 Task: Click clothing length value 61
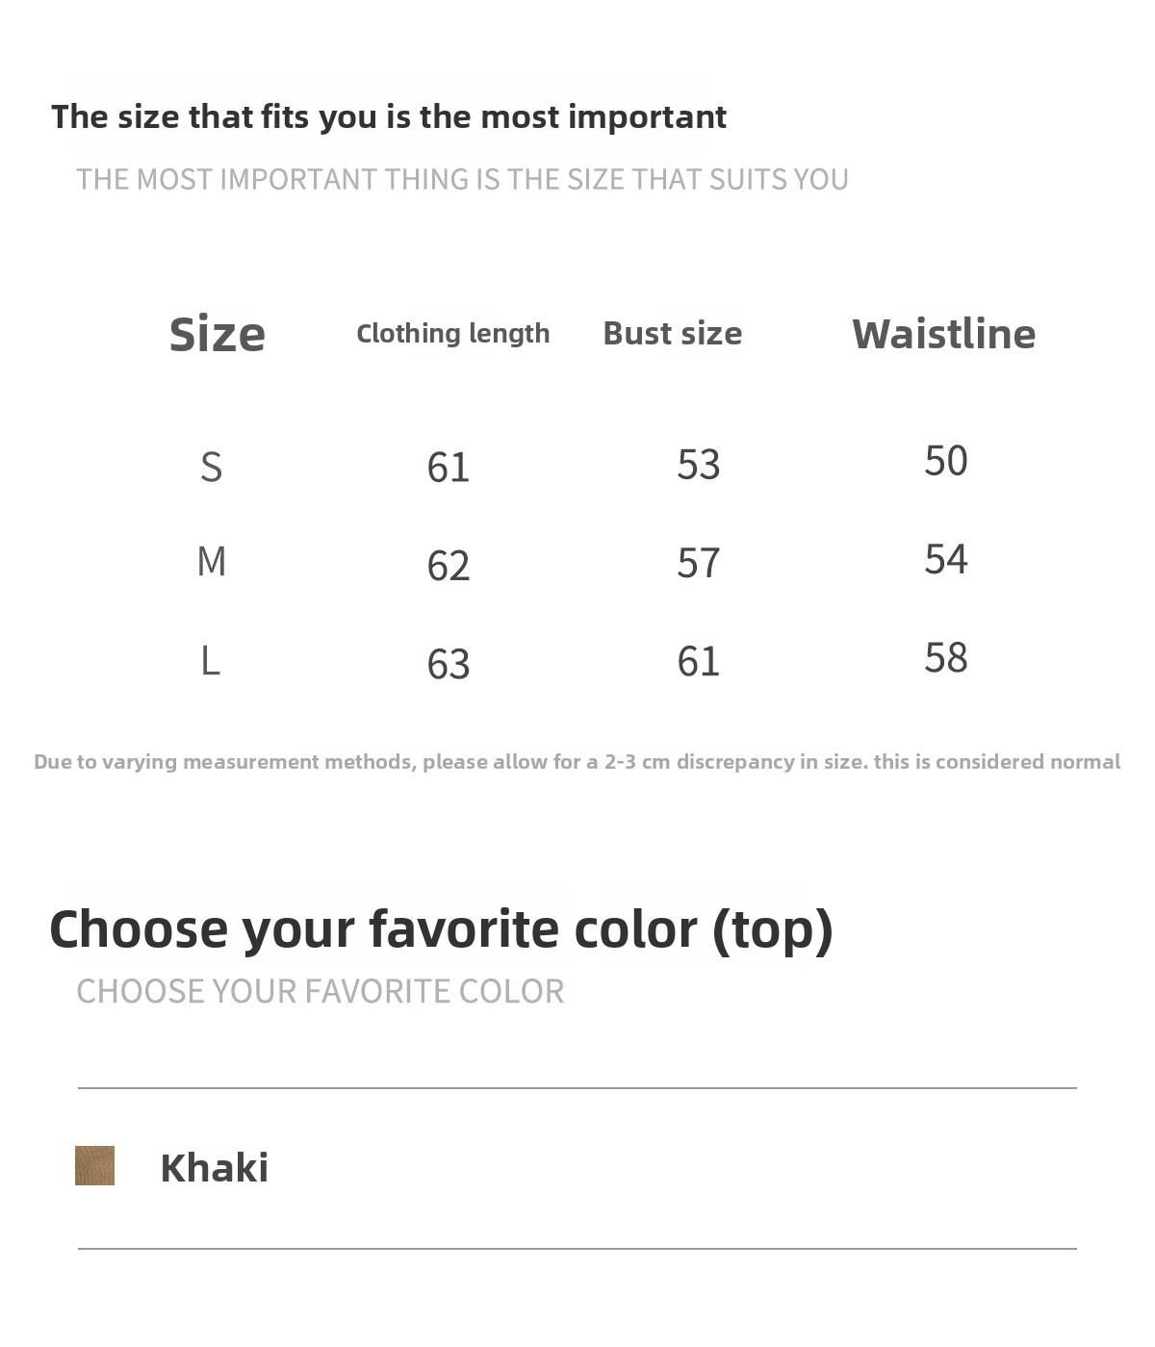[449, 468]
